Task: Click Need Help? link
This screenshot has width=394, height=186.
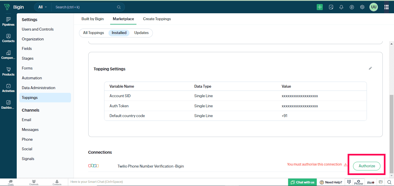Action: coord(331,182)
